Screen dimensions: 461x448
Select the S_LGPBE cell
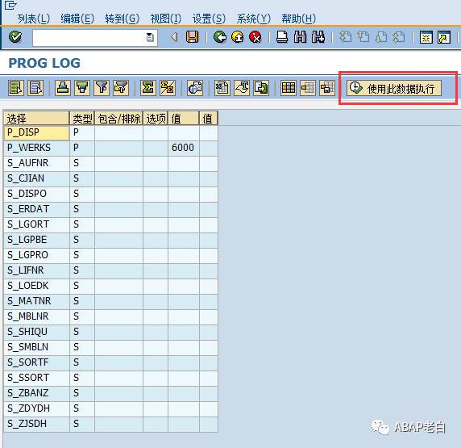(x=36, y=240)
